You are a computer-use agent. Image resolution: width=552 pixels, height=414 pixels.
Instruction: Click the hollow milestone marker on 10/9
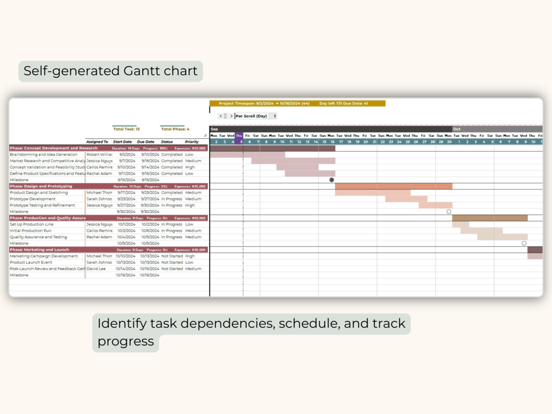[x=524, y=243]
